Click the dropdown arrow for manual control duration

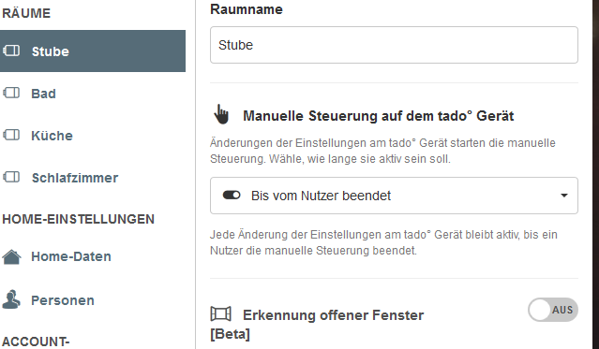coord(564,196)
